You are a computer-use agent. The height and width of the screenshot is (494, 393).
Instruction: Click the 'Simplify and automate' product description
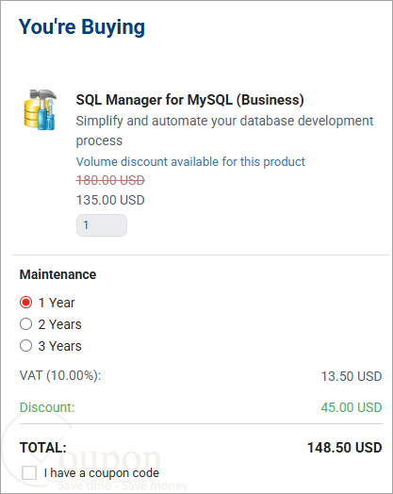pyautogui.click(x=224, y=131)
